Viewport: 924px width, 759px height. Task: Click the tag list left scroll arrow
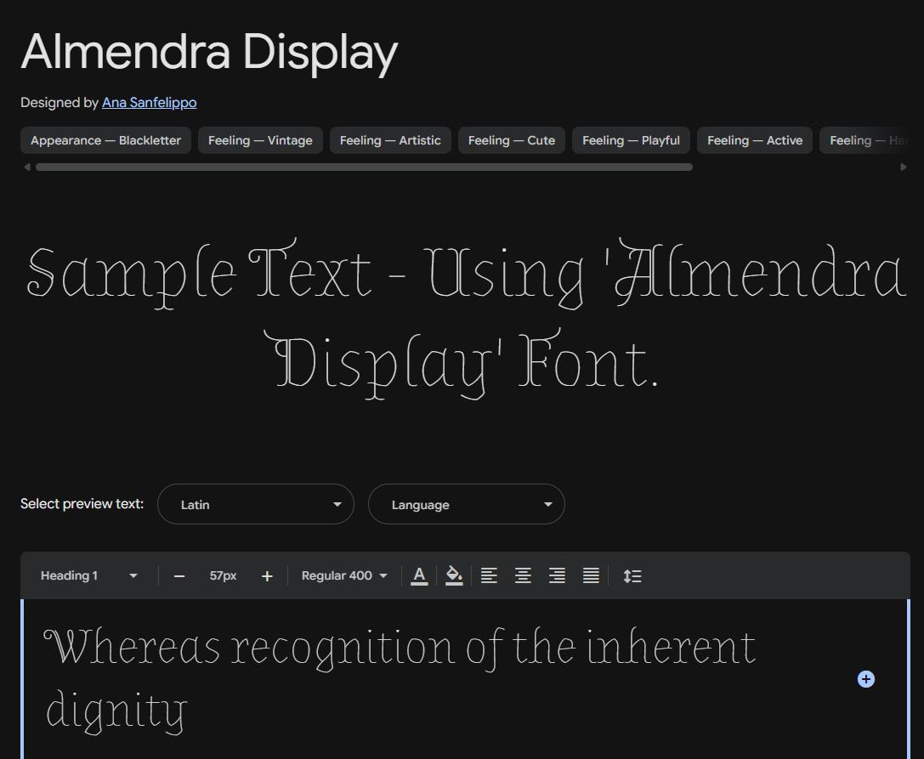[26, 167]
